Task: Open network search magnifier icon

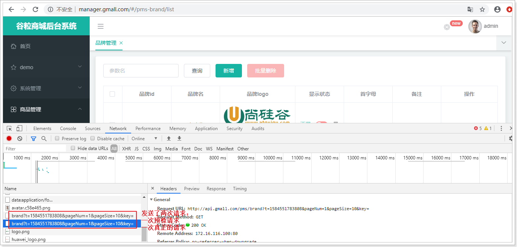Action: pyautogui.click(x=44, y=139)
